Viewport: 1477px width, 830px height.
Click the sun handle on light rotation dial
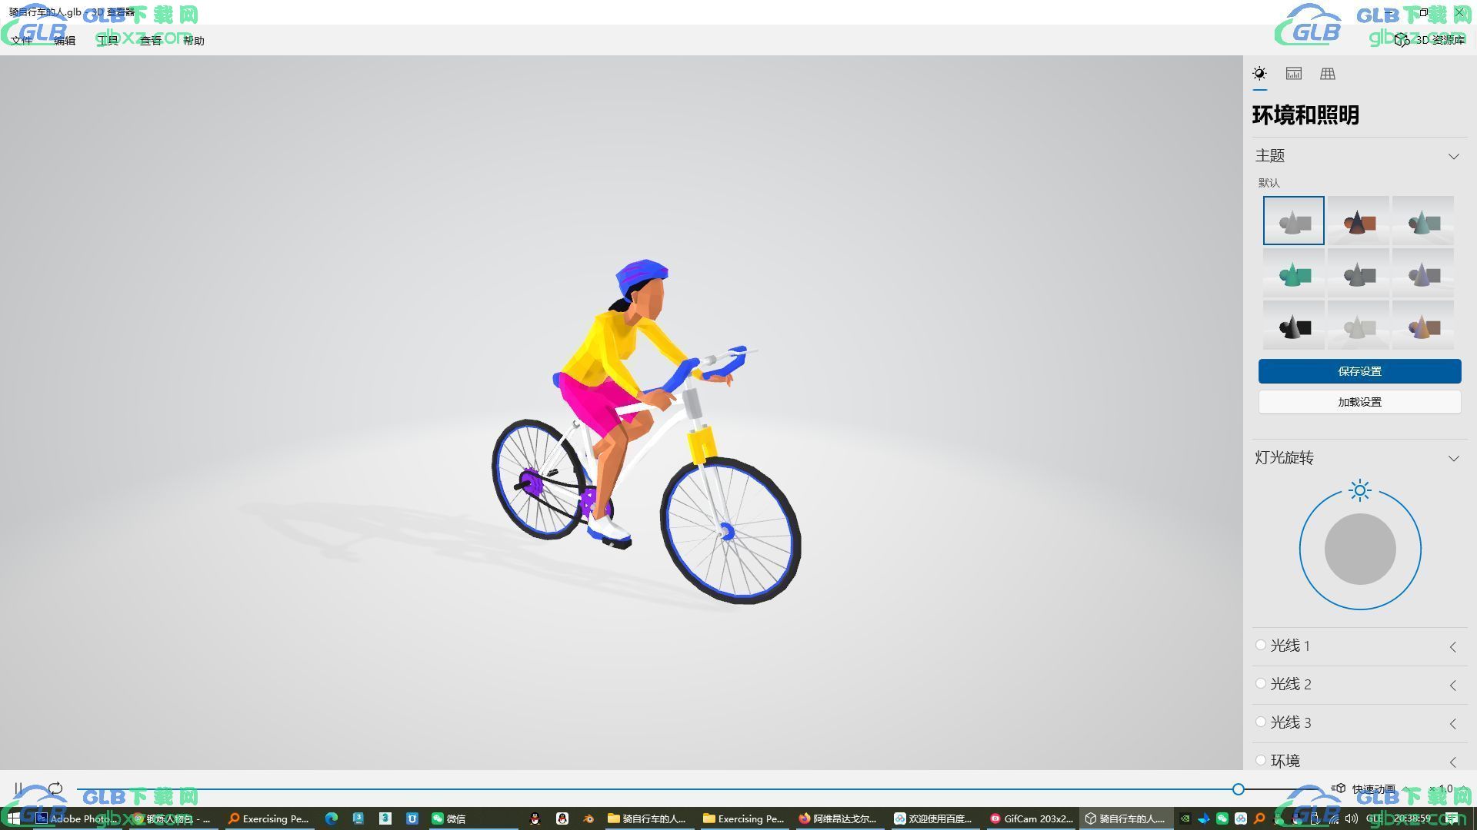tap(1359, 490)
